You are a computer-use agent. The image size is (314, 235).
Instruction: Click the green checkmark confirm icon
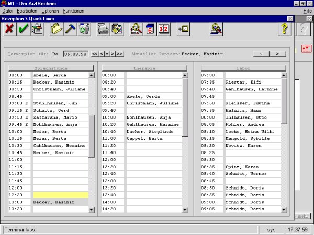click(23, 29)
